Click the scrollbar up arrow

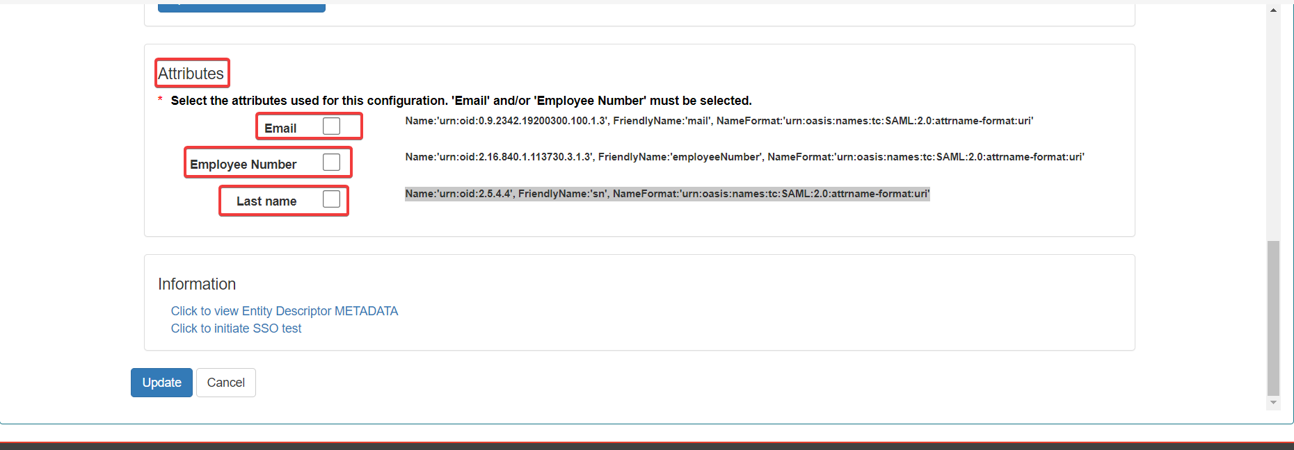coord(1273,10)
